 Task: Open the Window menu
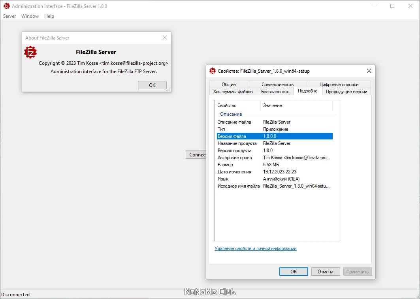click(30, 16)
